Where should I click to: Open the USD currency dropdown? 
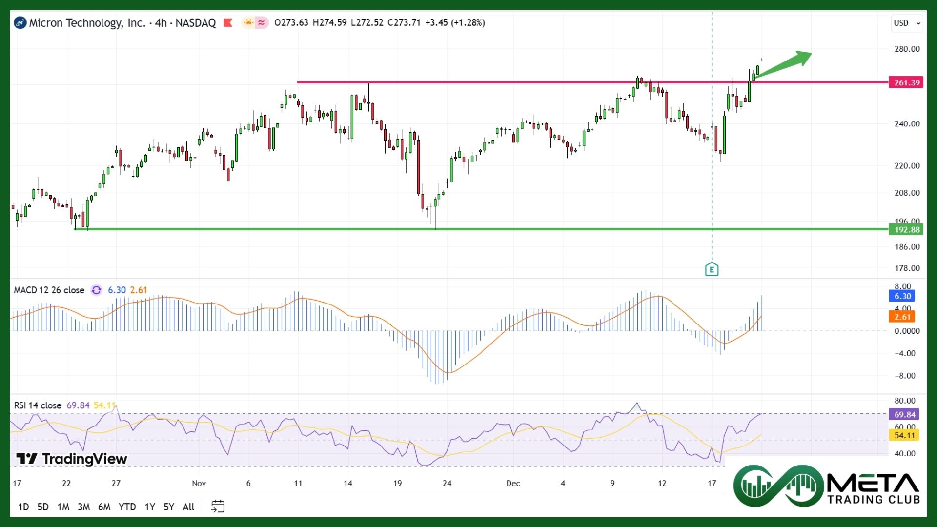pos(907,23)
